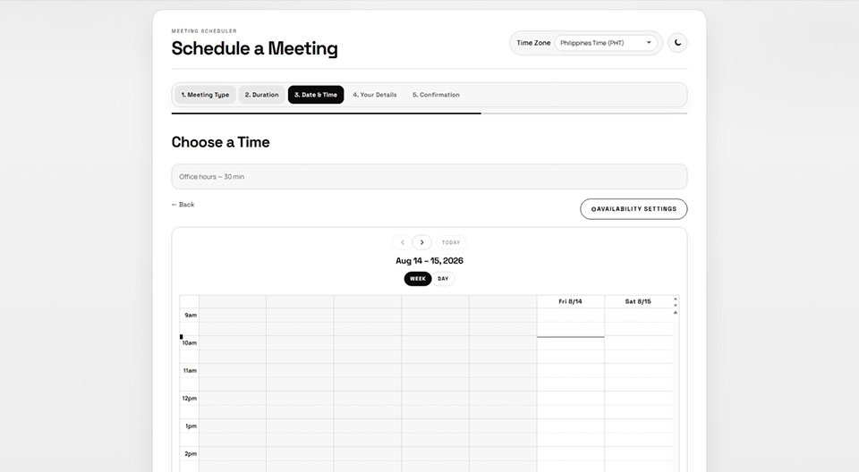Toggle dark mode with the moon icon
Viewport: 859px width, 472px height.
pyautogui.click(x=677, y=43)
